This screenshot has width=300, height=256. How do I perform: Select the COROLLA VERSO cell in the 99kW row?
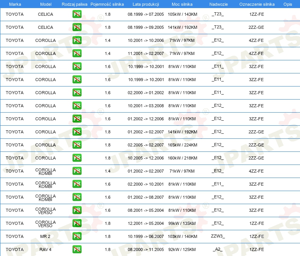click(x=45, y=224)
